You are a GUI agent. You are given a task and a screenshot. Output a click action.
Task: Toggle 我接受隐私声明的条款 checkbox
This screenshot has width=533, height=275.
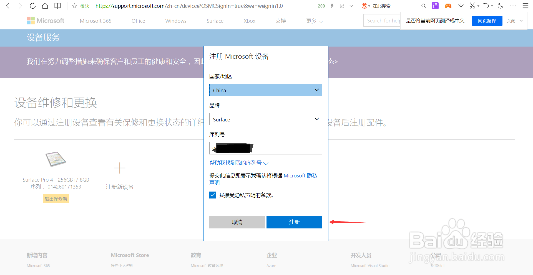click(x=213, y=195)
